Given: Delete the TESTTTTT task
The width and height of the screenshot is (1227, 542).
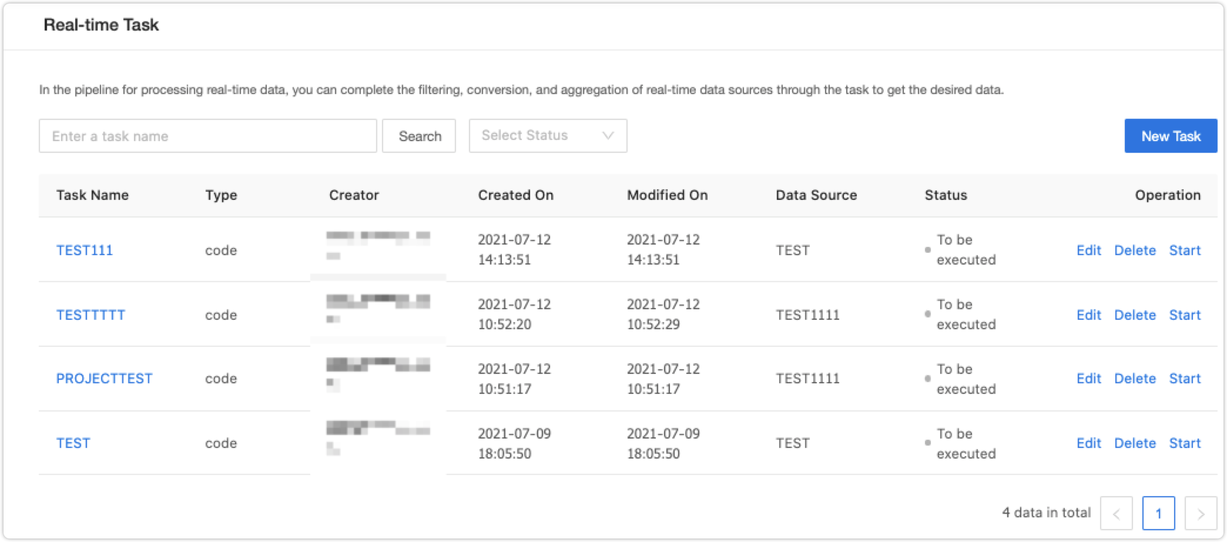Looking at the screenshot, I should click(1135, 315).
